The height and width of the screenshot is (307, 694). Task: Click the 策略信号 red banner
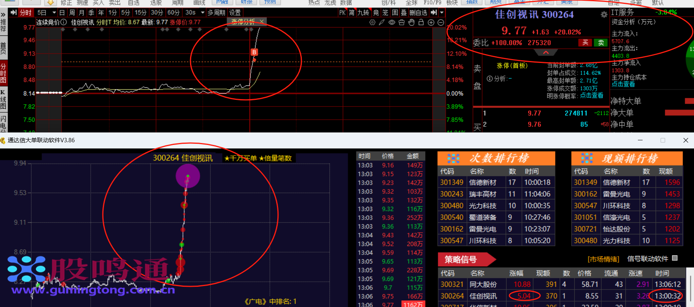click(467, 259)
